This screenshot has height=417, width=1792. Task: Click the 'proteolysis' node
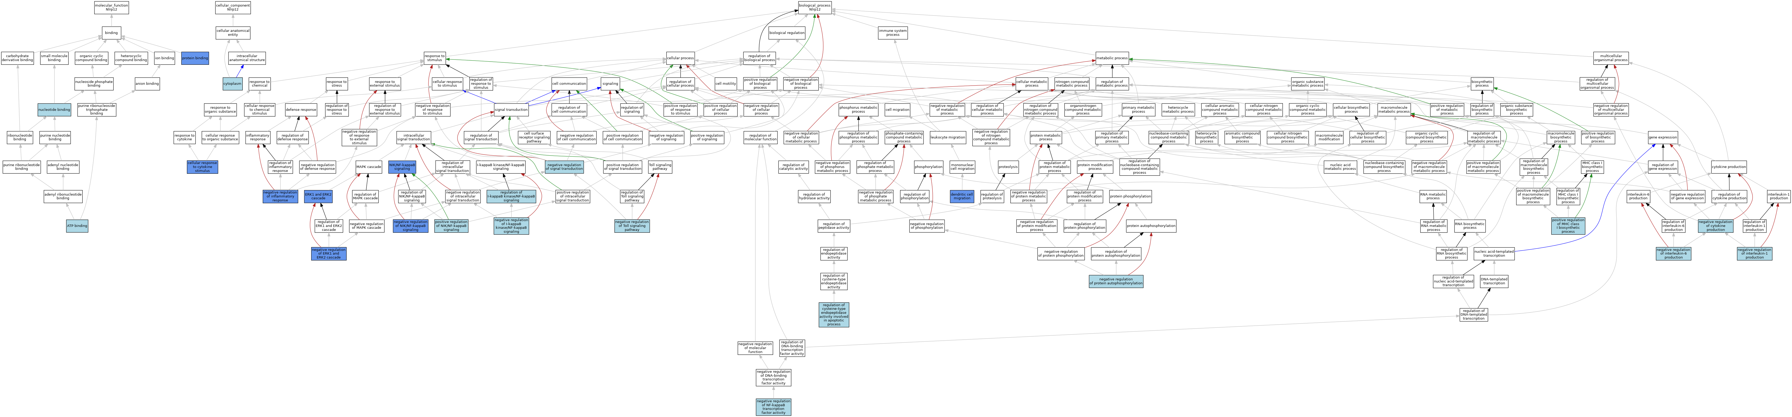click(x=1008, y=167)
